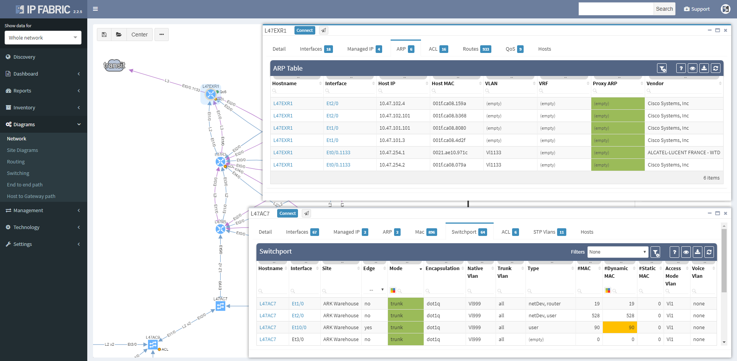Select the L47AC7 switch node in diagram

click(x=220, y=306)
